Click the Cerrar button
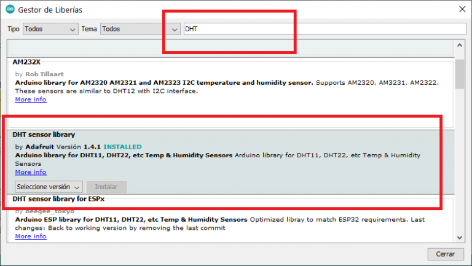This screenshot has height=266, width=472. [445, 254]
